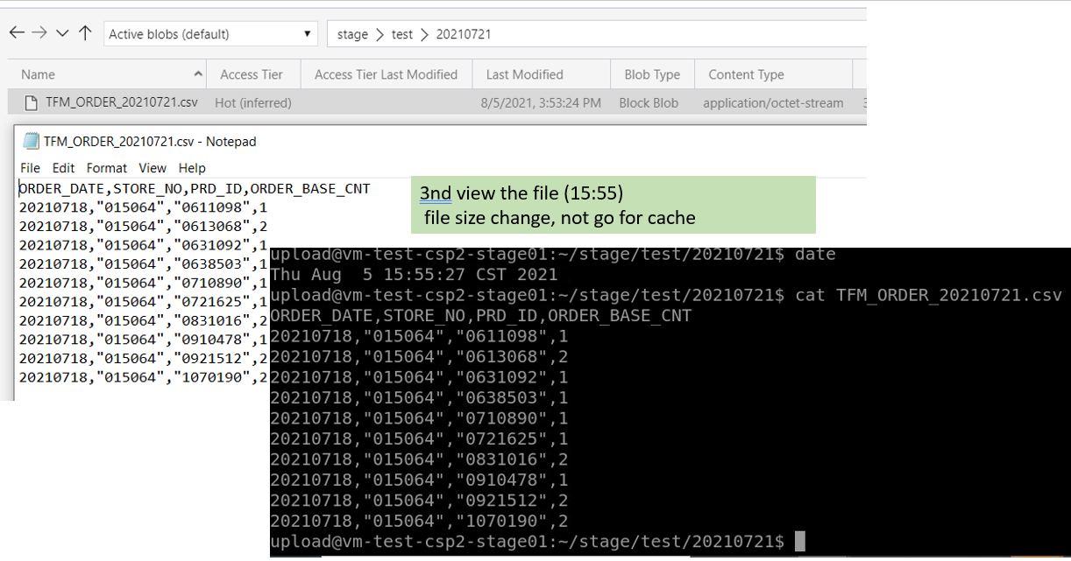The width and height of the screenshot is (1071, 561).
Task: Click the up-level navigation arrow
Action: click(84, 32)
